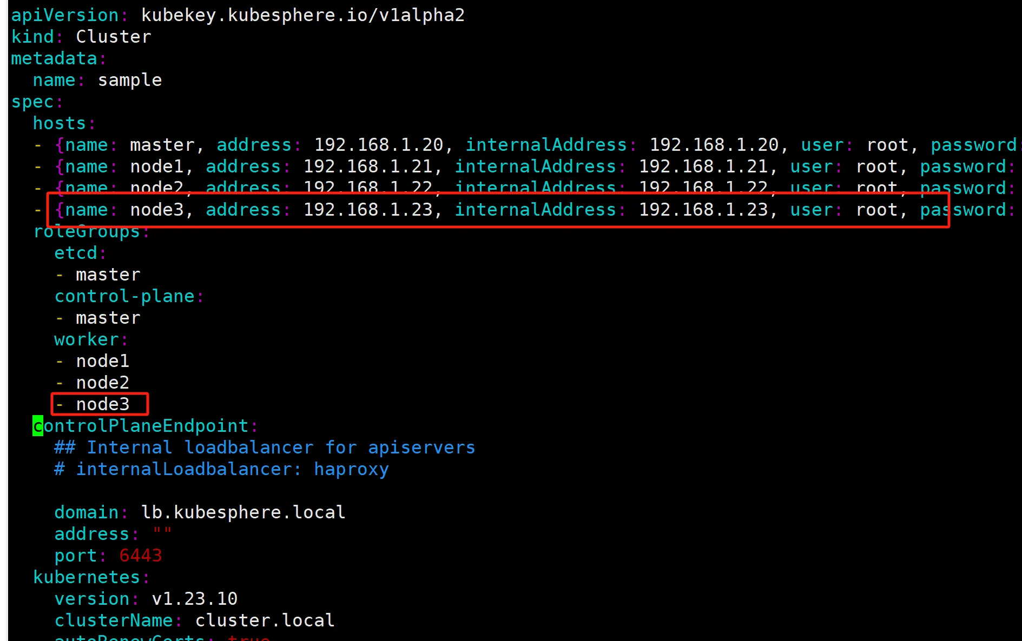1022x641 pixels.
Task: Click host name node3 in hosts list
Action: (157, 210)
